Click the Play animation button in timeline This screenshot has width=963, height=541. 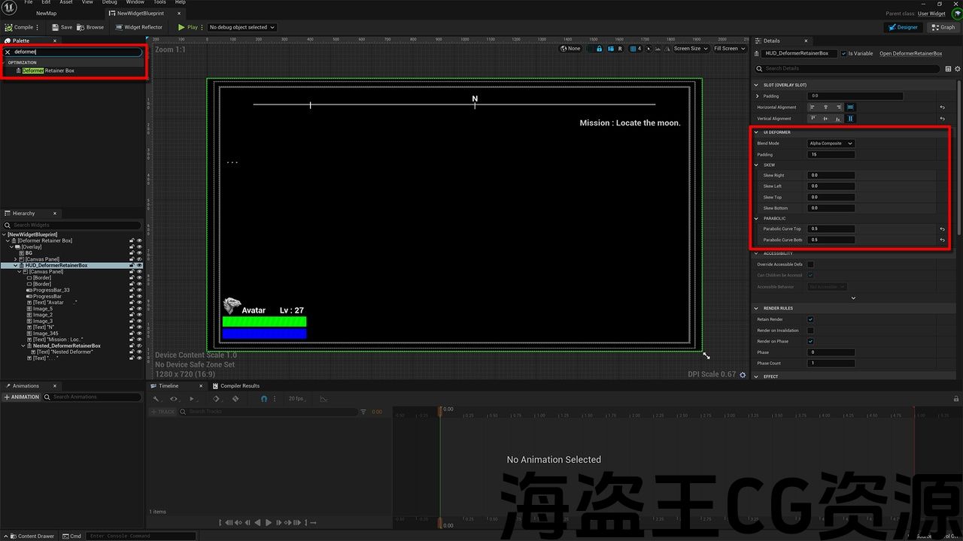click(268, 522)
